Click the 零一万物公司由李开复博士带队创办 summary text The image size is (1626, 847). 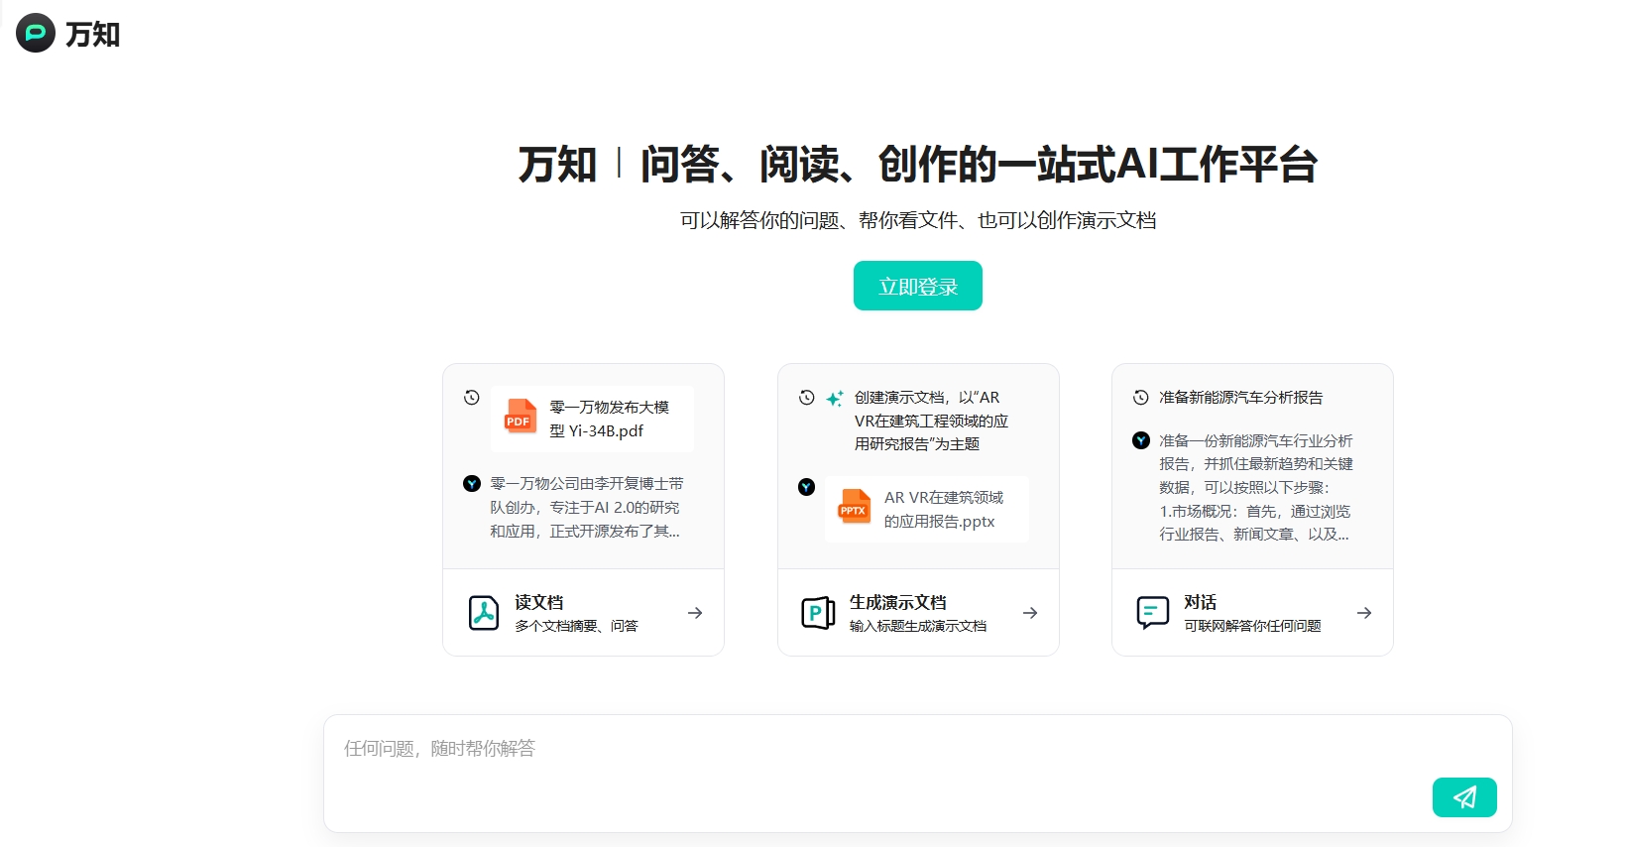pos(587,507)
